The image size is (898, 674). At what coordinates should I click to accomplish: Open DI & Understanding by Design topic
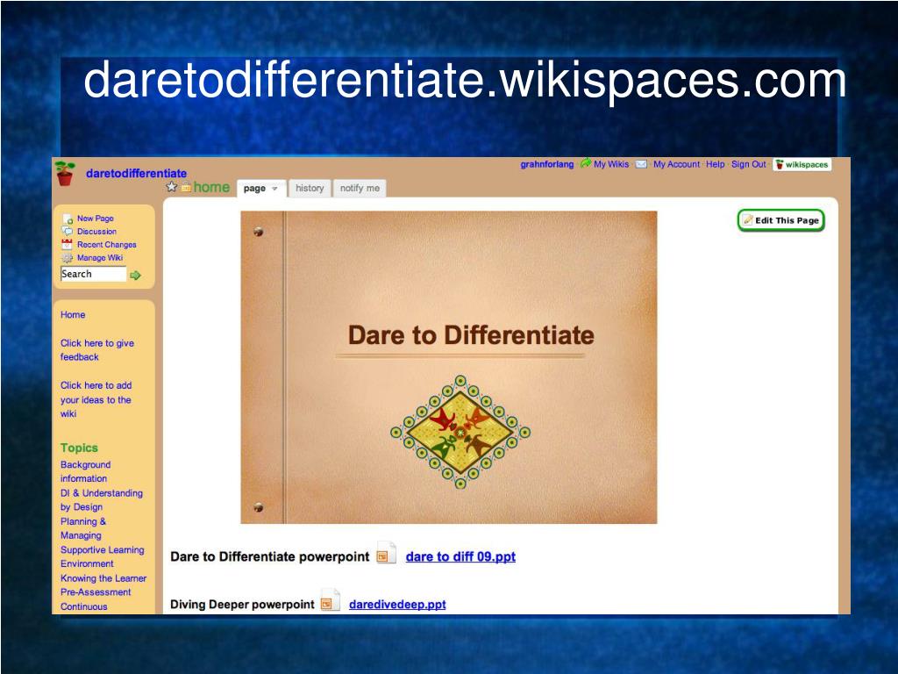click(102, 499)
